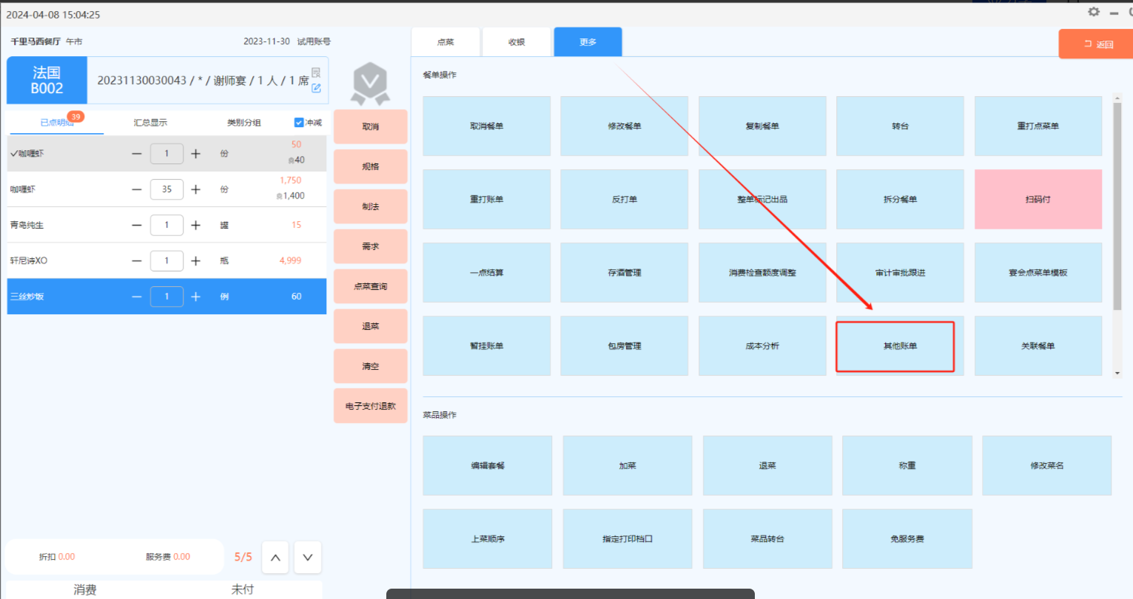Open the 收银 tab

coord(517,42)
